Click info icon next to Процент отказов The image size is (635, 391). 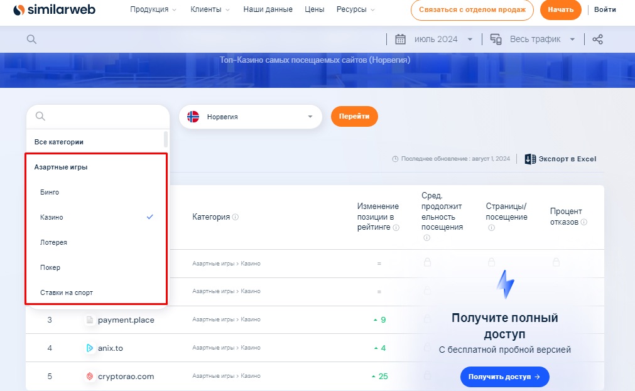584,222
